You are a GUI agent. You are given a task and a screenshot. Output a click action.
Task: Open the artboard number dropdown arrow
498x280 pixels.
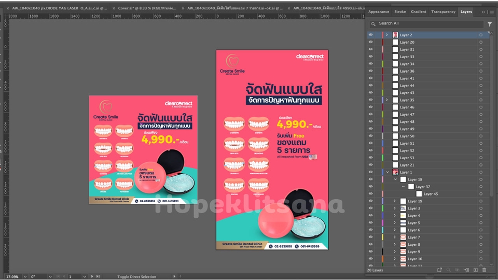pos(85,277)
